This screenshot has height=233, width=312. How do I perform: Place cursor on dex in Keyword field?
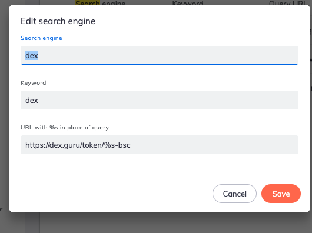coord(32,100)
